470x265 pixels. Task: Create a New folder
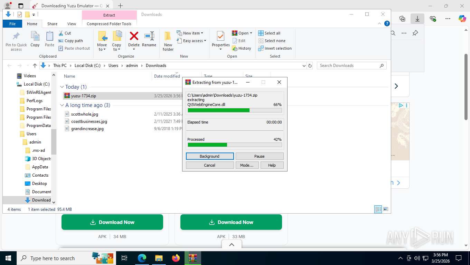point(168,41)
